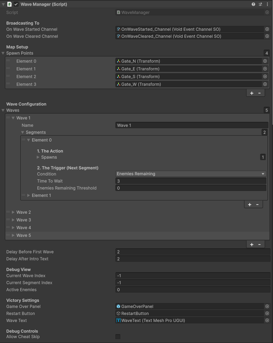Open object picker for Gate_W spawn point
The width and height of the screenshot is (273, 343).
pyautogui.click(x=265, y=84)
